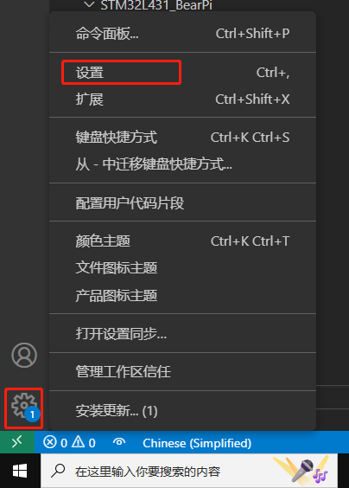
Task: Click the Windows search input field
Action: tap(189, 471)
